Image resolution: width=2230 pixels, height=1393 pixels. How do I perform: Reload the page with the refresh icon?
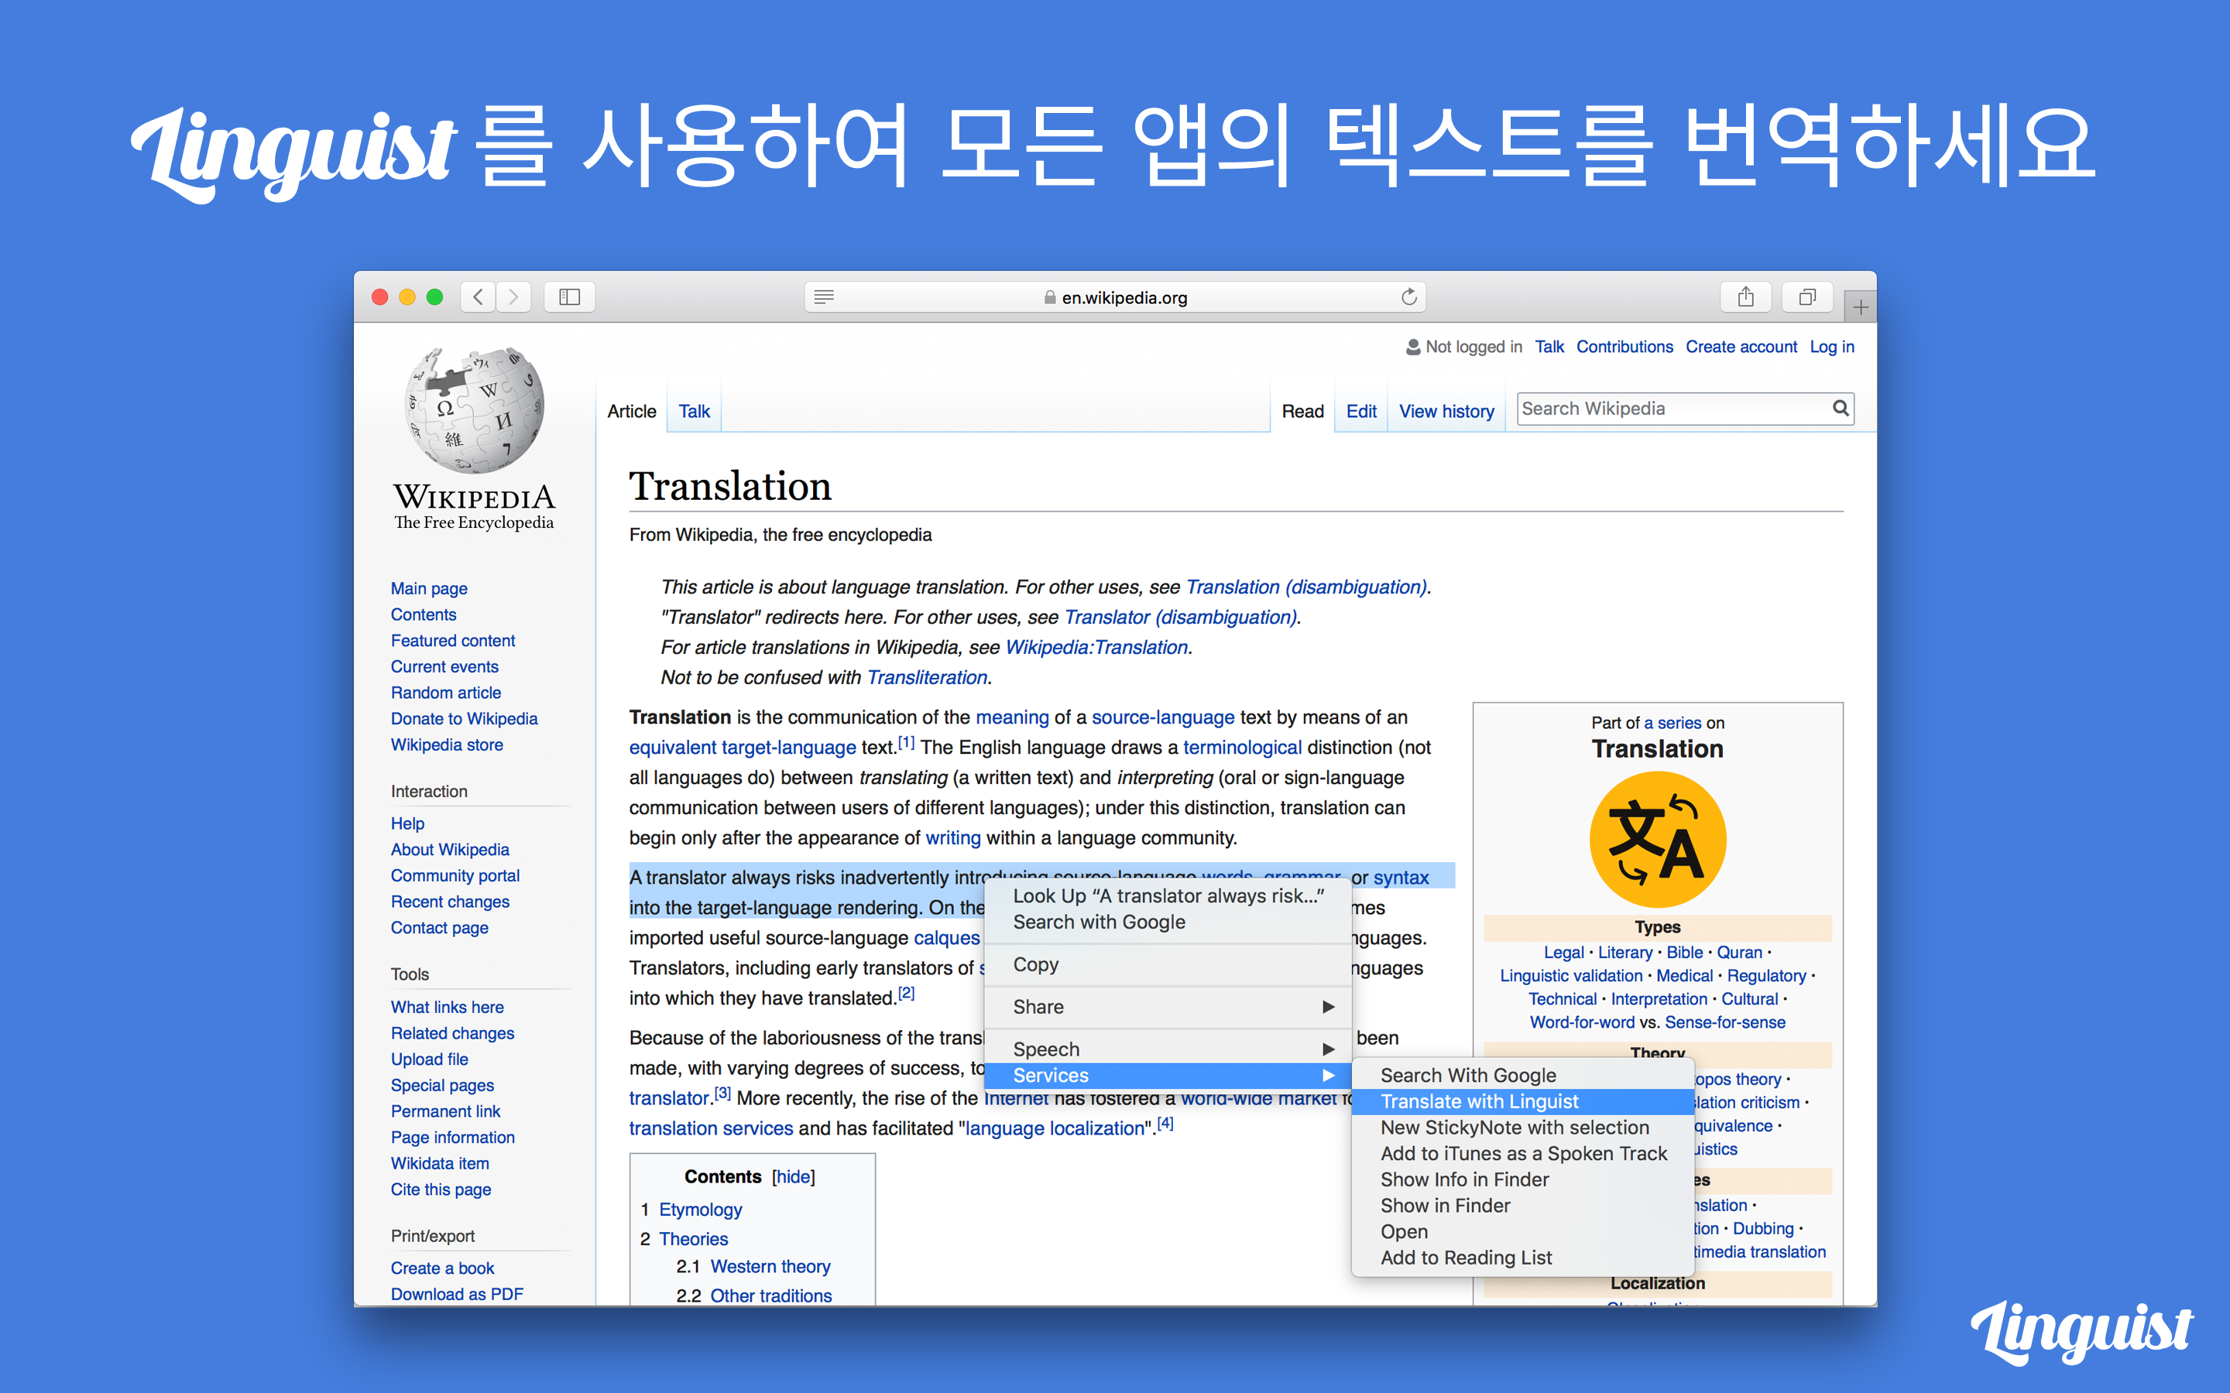click(x=1408, y=296)
